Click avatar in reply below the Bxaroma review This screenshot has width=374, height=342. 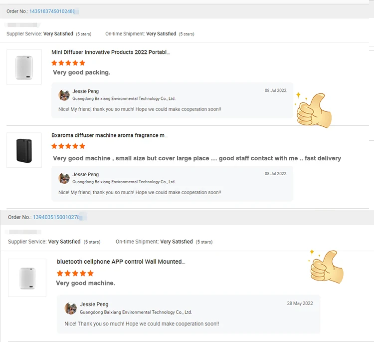(64, 178)
